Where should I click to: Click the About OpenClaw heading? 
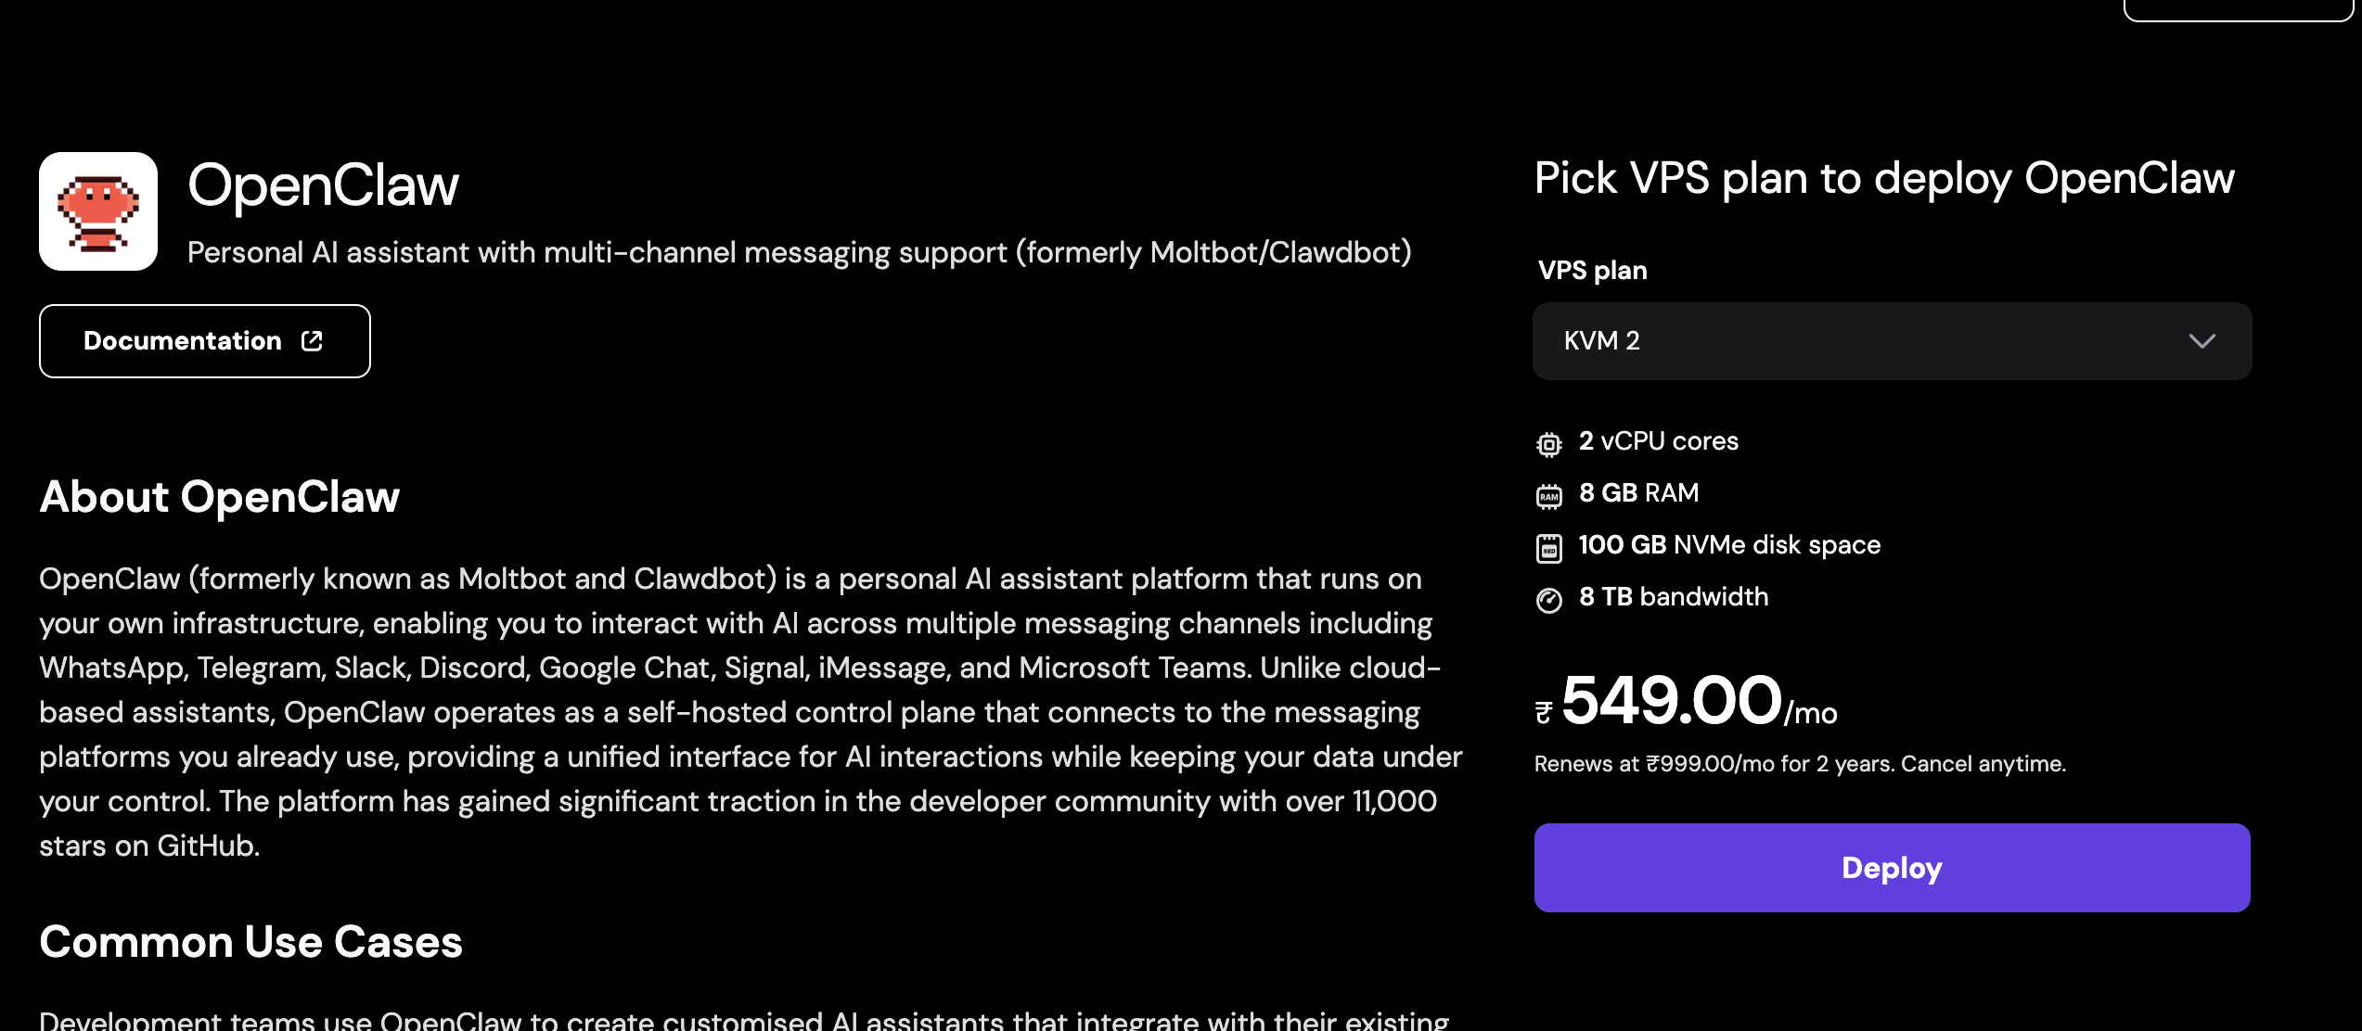point(220,497)
